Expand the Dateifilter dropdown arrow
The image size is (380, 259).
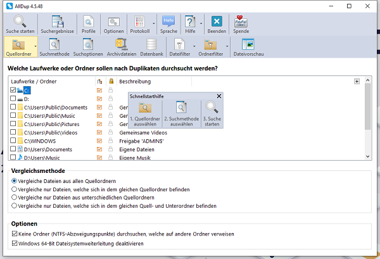point(194,46)
